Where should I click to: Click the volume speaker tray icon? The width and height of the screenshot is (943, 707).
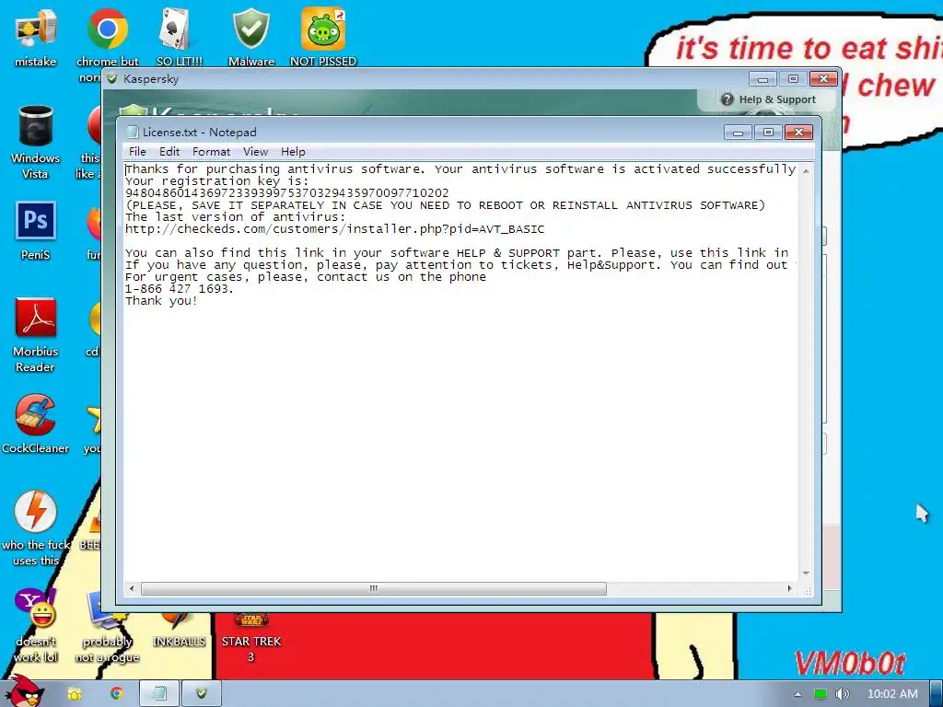coord(842,694)
